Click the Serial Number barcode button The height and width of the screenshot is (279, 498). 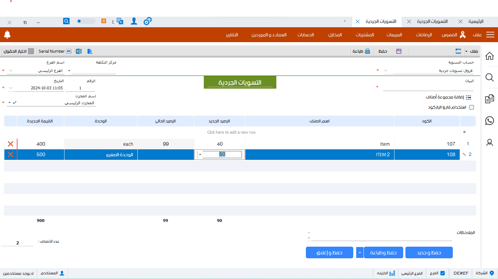pos(55,51)
